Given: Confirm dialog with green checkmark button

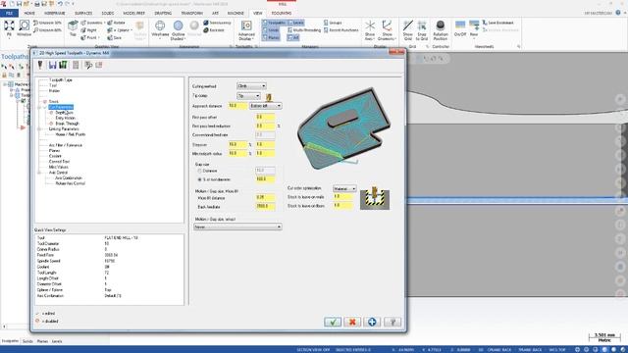Looking at the screenshot, I should [333, 322].
